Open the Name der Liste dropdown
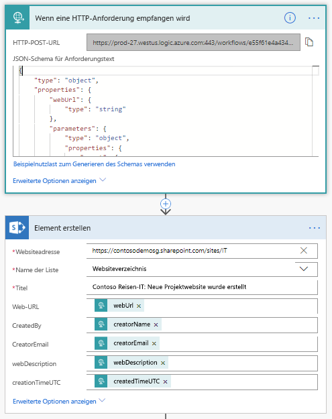Screen dimensions: 332x419 click(304, 269)
